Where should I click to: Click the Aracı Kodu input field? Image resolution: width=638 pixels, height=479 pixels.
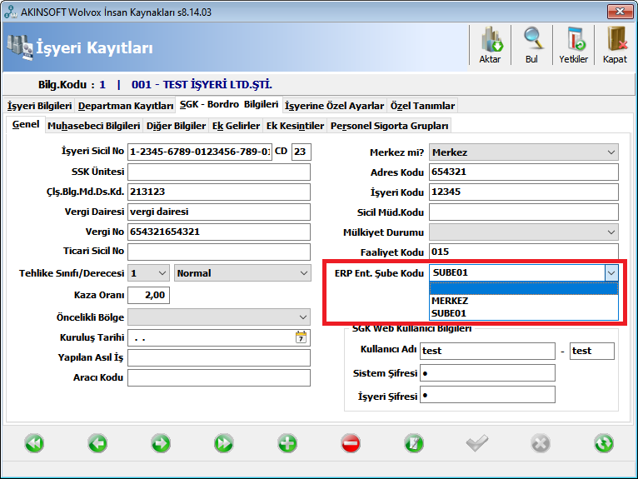point(219,377)
